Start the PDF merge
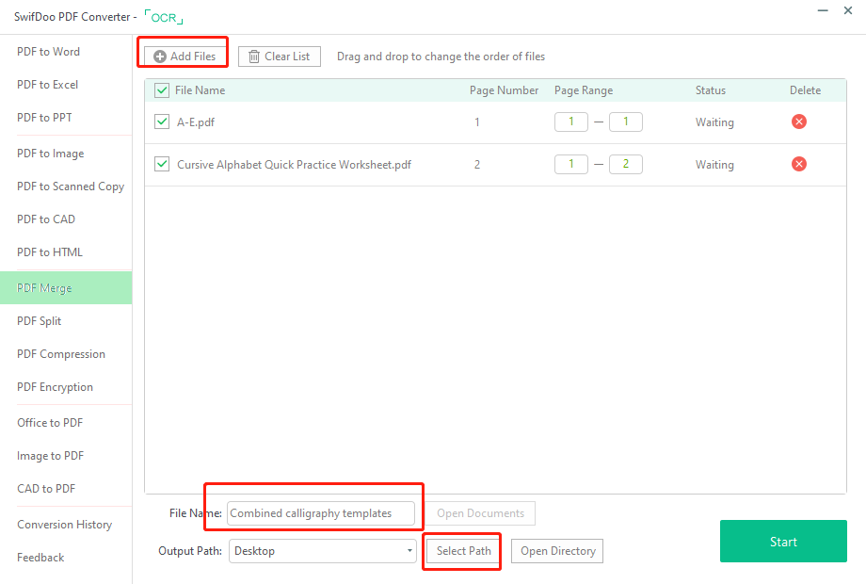Screen dimensions: 866x584 (x=783, y=542)
